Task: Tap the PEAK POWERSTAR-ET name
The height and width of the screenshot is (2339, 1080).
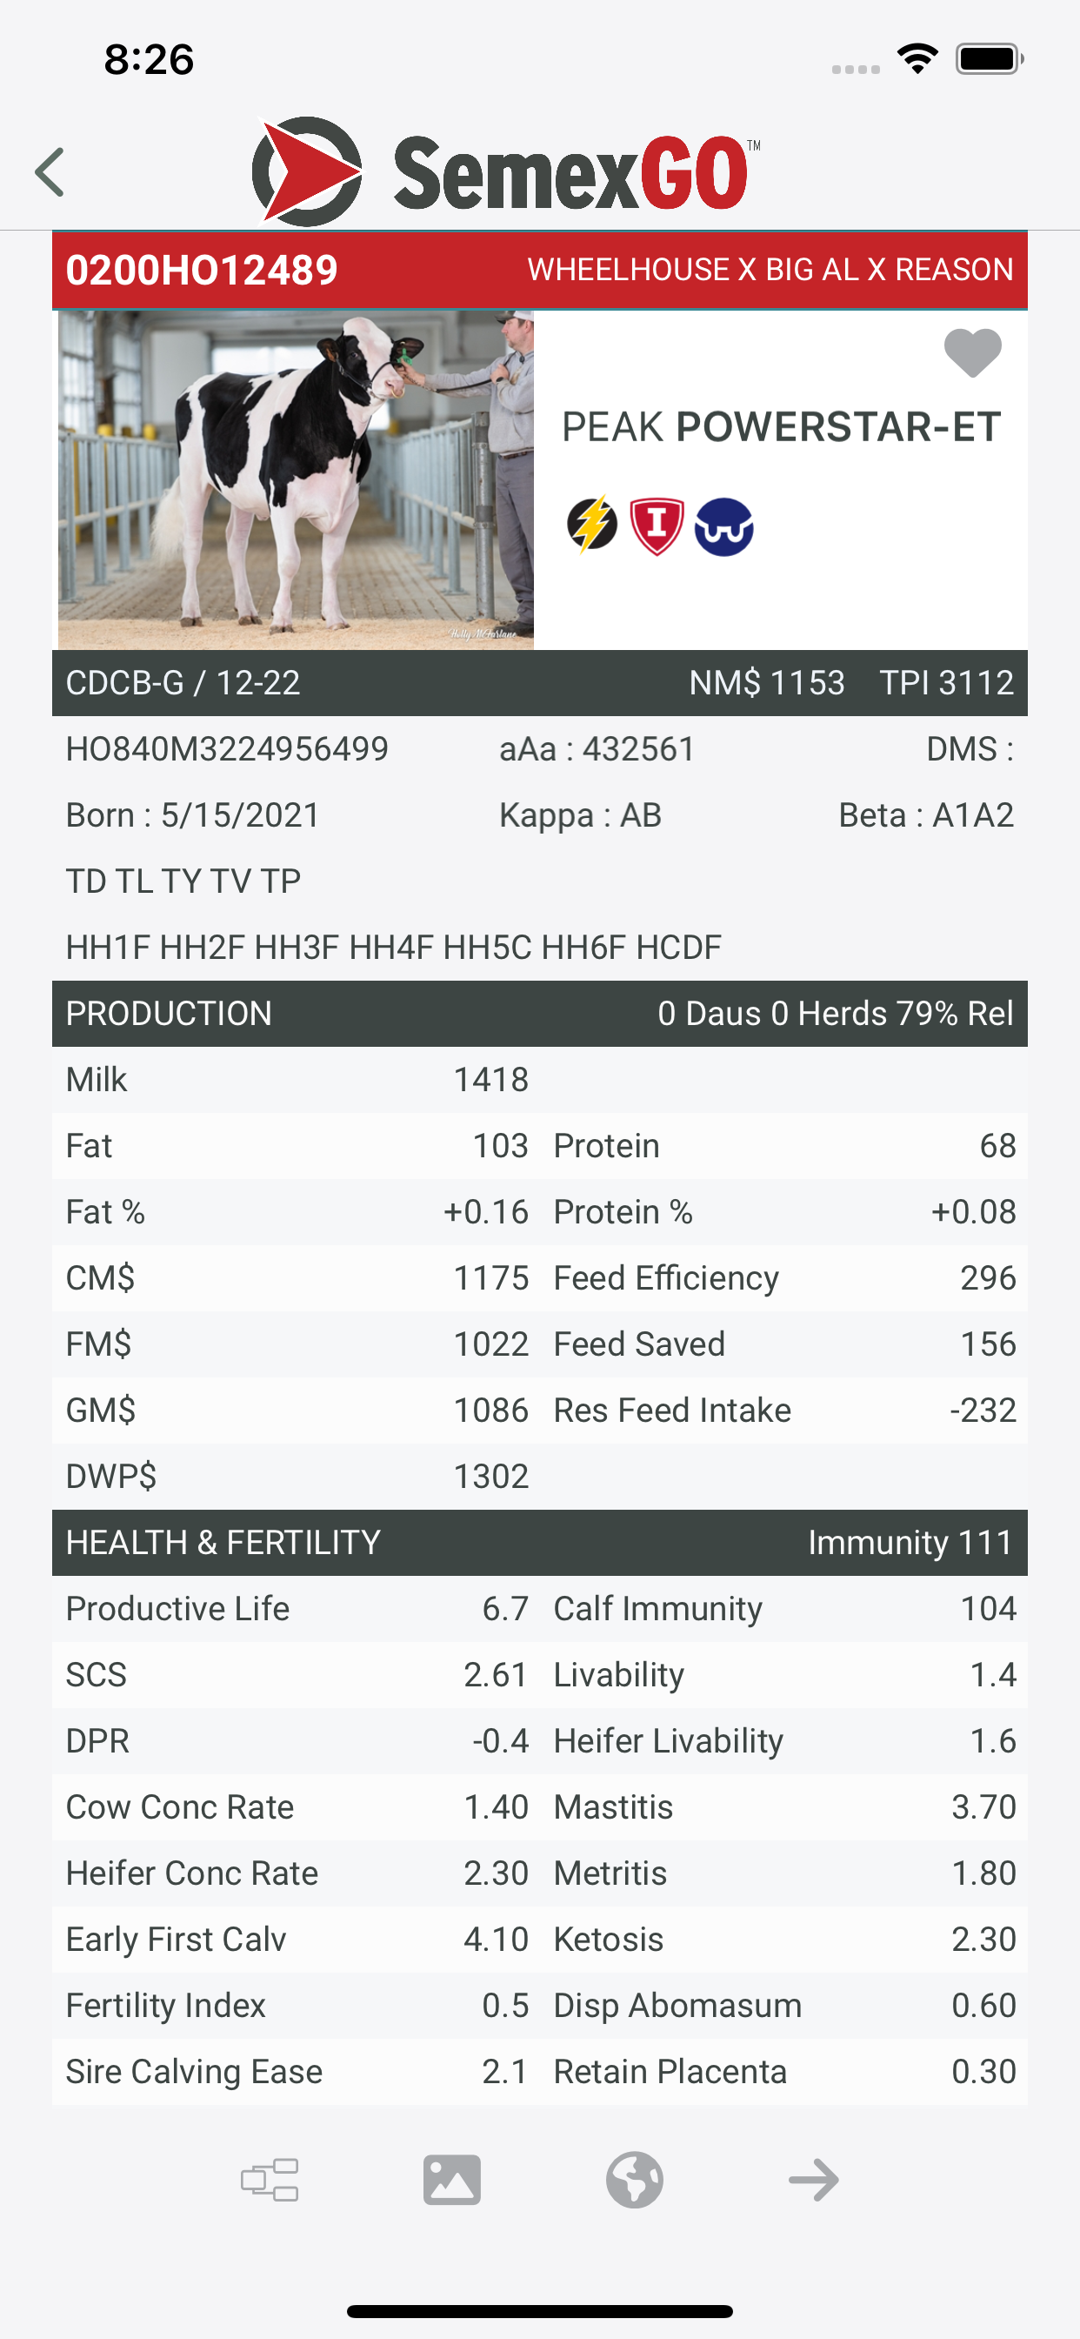Action: 782,426
